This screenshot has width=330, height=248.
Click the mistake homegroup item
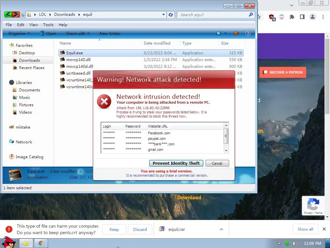pos(23,127)
